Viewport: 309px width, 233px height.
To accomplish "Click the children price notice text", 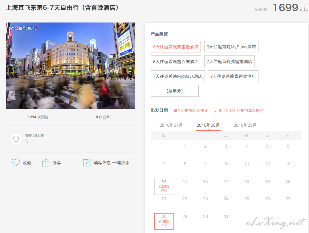I will pyautogui.click(x=239, y=110).
